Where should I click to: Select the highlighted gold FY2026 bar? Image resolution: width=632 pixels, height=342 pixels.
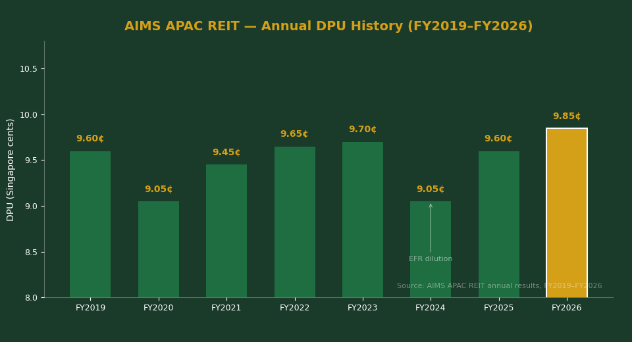click(567, 212)
